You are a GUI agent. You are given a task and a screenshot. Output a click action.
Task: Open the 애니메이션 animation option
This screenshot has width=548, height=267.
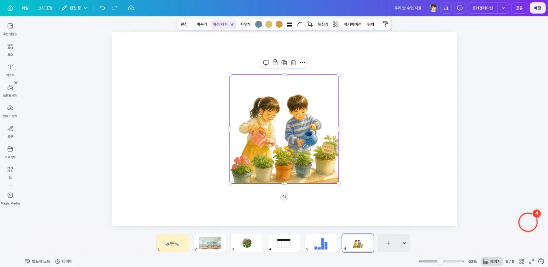(x=353, y=24)
